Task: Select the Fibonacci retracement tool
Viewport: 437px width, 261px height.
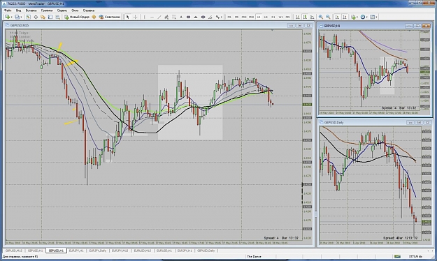Action: [173, 17]
